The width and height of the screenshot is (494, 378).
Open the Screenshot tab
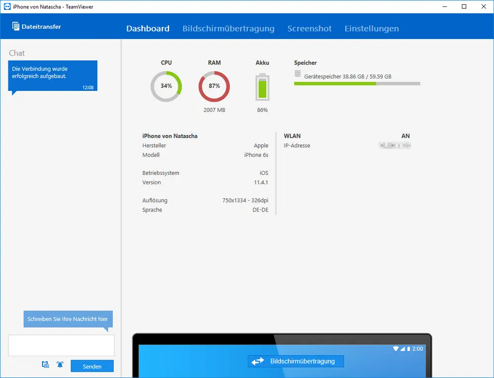pos(310,28)
